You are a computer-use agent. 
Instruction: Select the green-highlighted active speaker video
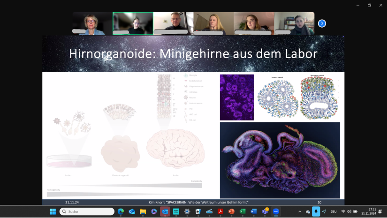click(x=133, y=23)
